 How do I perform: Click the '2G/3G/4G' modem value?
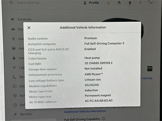coord(92,85)
